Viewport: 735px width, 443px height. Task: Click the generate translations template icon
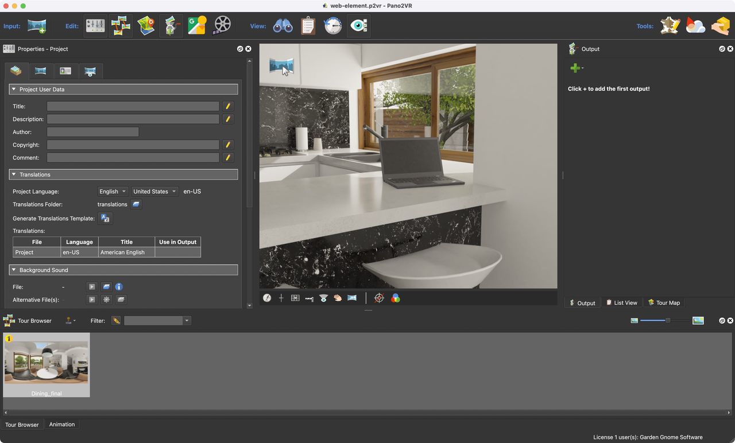(105, 218)
